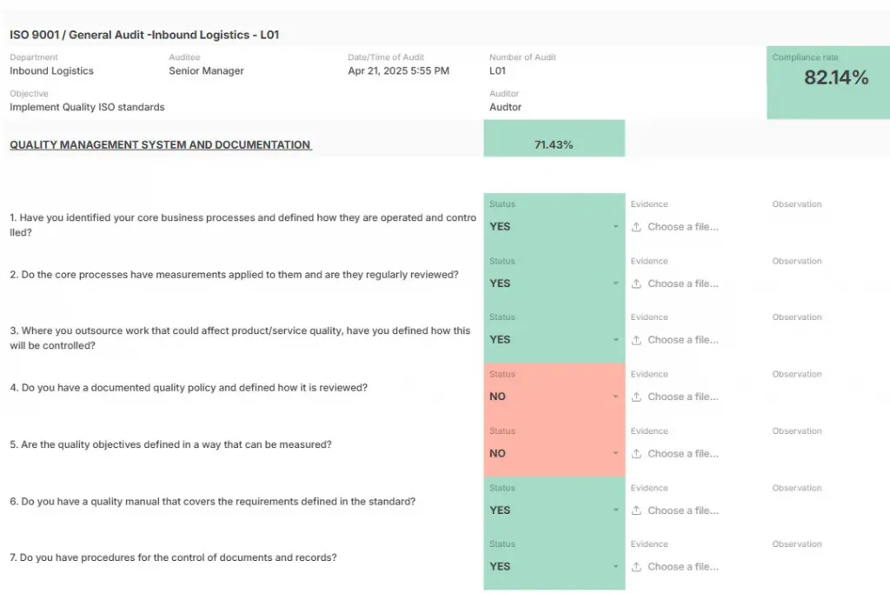Click the 82.14% compliance rate panel

(828, 83)
